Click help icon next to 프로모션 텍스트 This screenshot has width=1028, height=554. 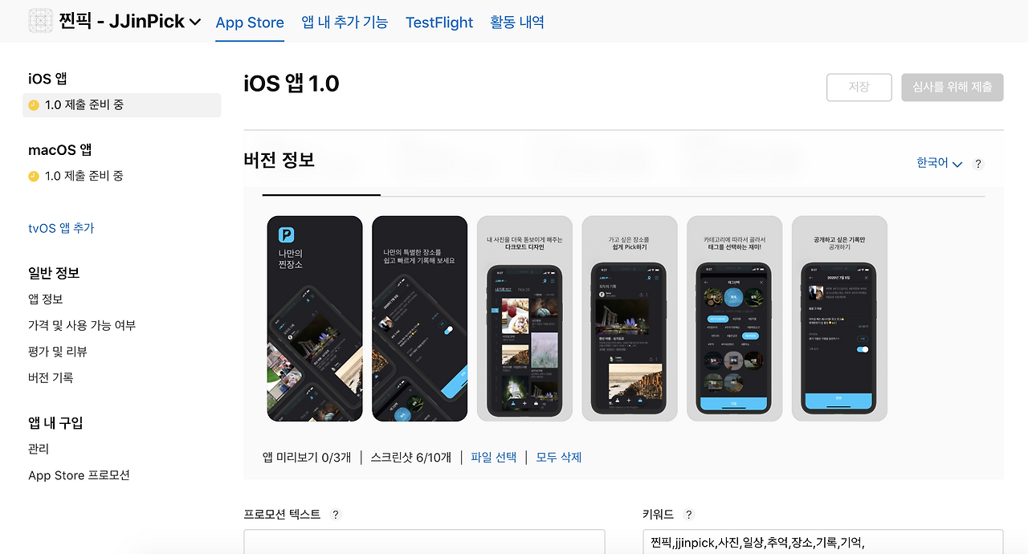click(x=335, y=515)
